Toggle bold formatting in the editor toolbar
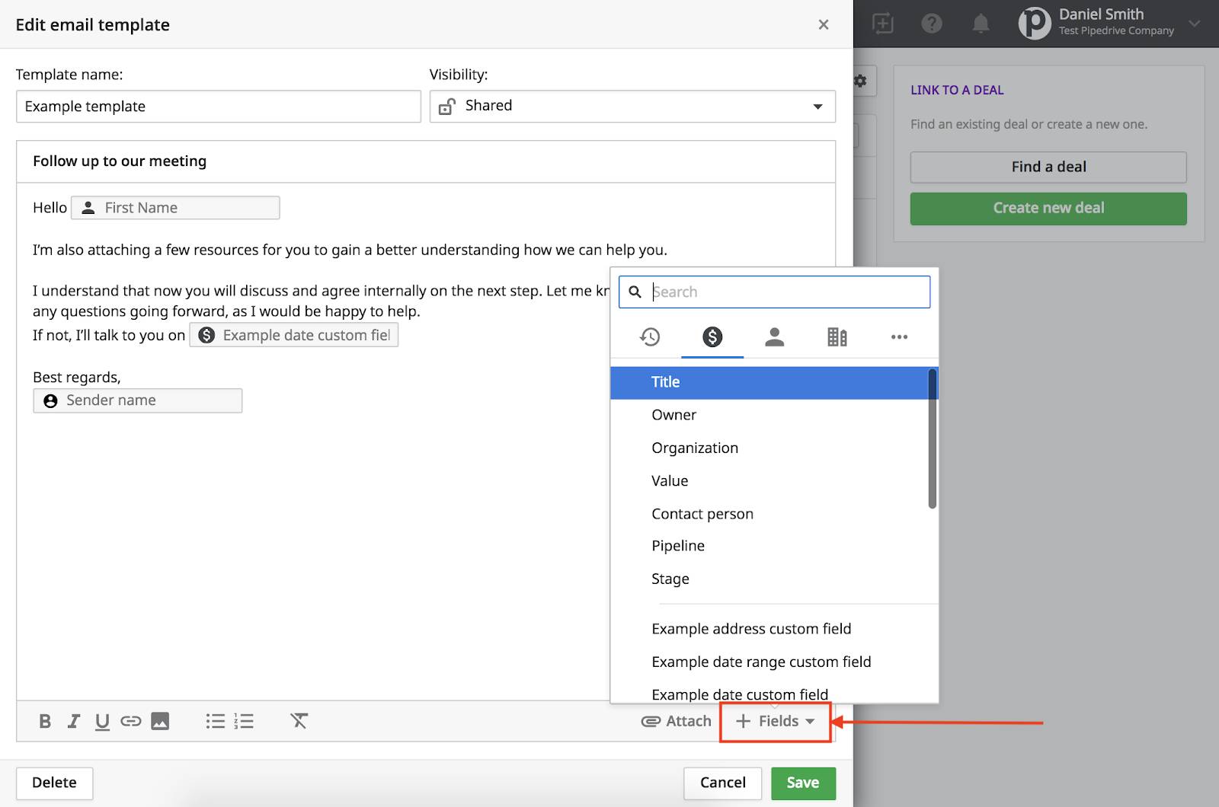 click(44, 721)
